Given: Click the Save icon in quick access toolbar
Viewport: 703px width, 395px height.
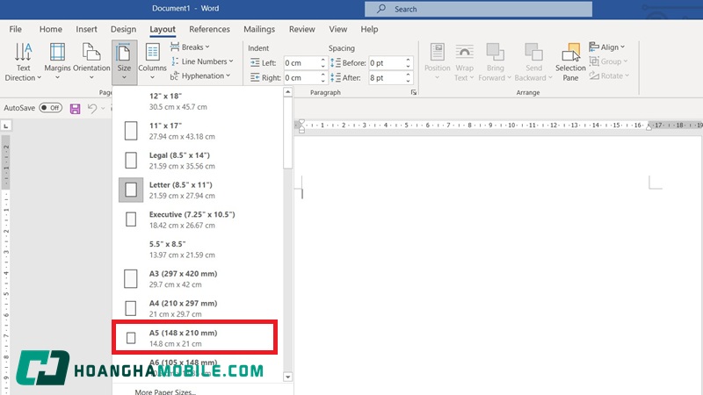Looking at the screenshot, I should pyautogui.click(x=75, y=108).
